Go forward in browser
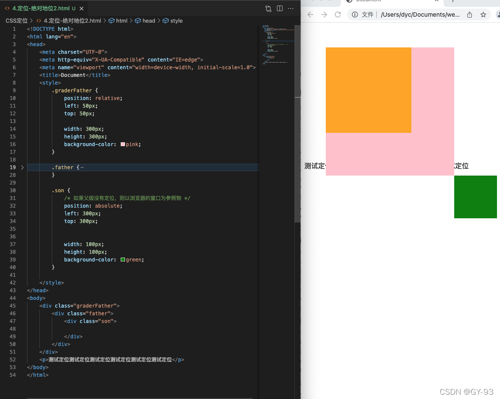 [324, 15]
